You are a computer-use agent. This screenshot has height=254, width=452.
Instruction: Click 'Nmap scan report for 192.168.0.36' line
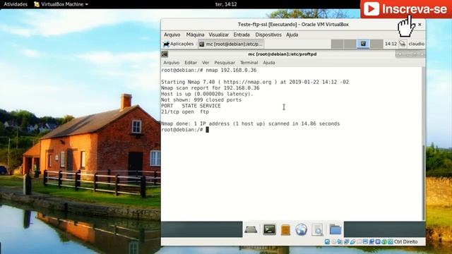210,87
